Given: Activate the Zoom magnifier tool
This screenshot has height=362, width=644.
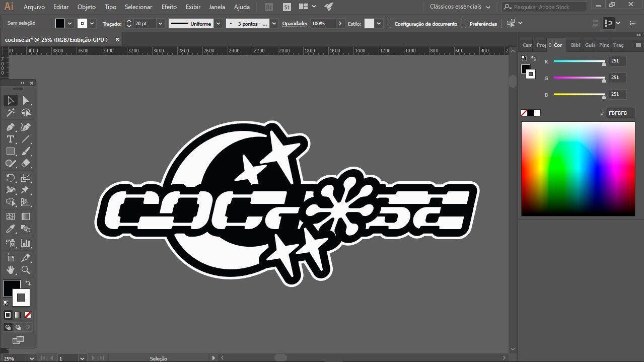Looking at the screenshot, I should click(x=26, y=270).
